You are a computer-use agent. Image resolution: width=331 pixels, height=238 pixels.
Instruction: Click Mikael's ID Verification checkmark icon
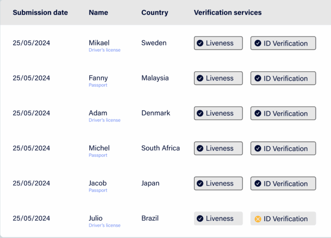click(x=258, y=43)
